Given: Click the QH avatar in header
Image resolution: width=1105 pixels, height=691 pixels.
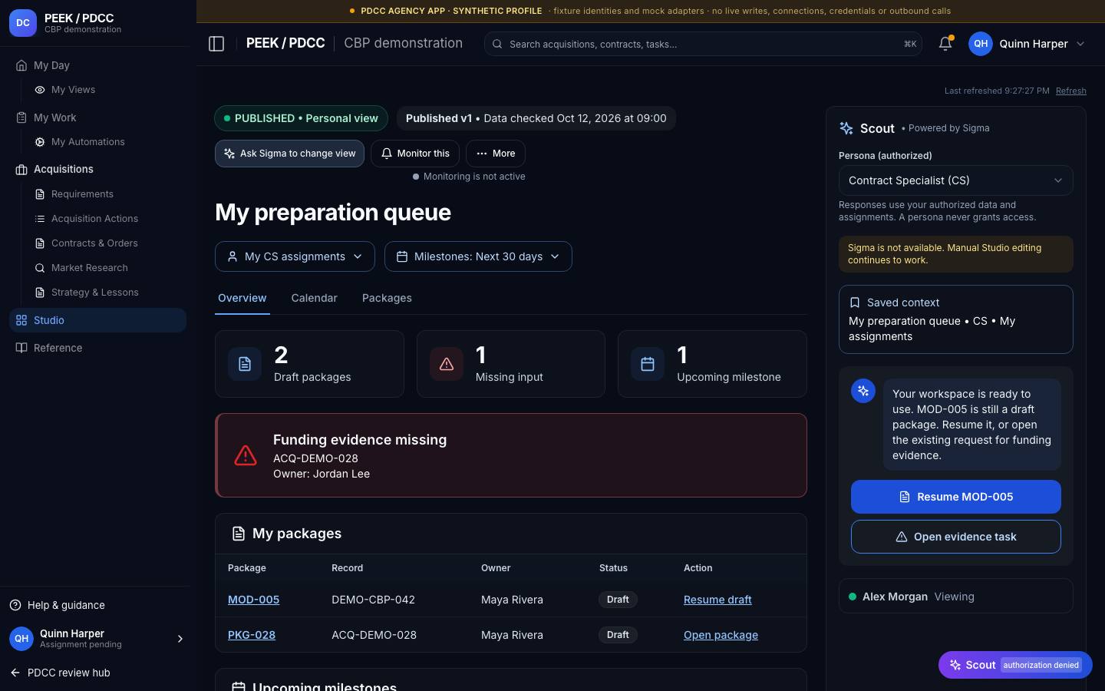Looking at the screenshot, I should click(x=981, y=44).
